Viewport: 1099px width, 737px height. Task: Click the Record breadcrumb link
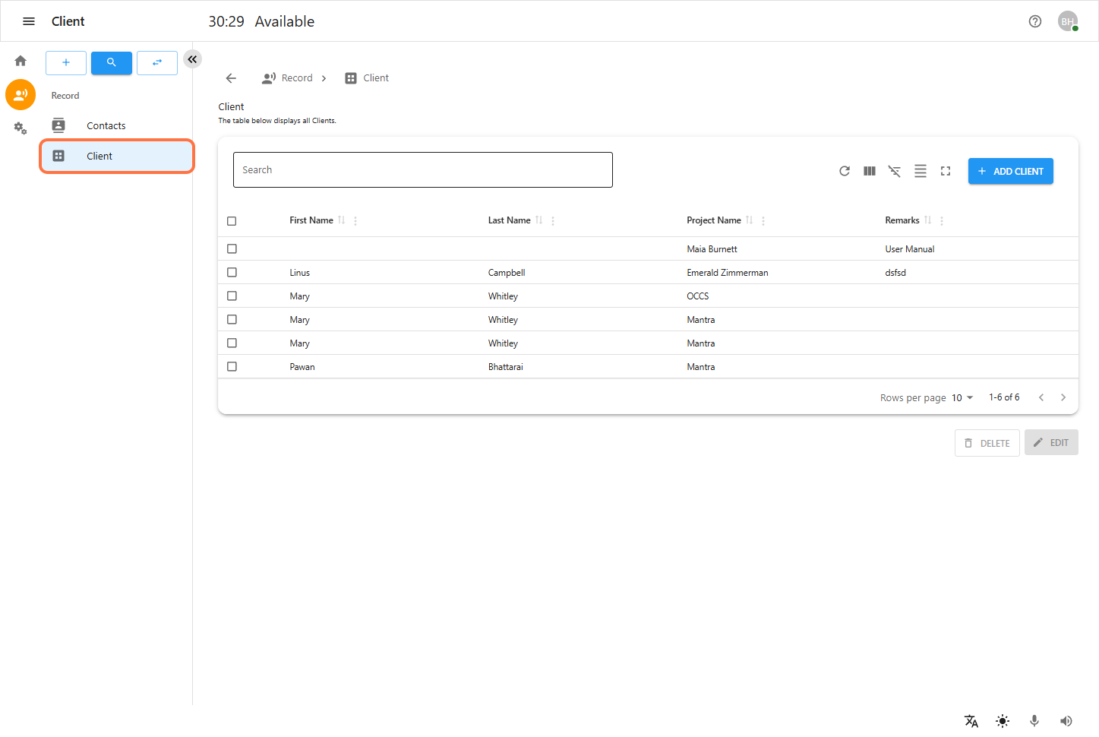[x=296, y=78]
